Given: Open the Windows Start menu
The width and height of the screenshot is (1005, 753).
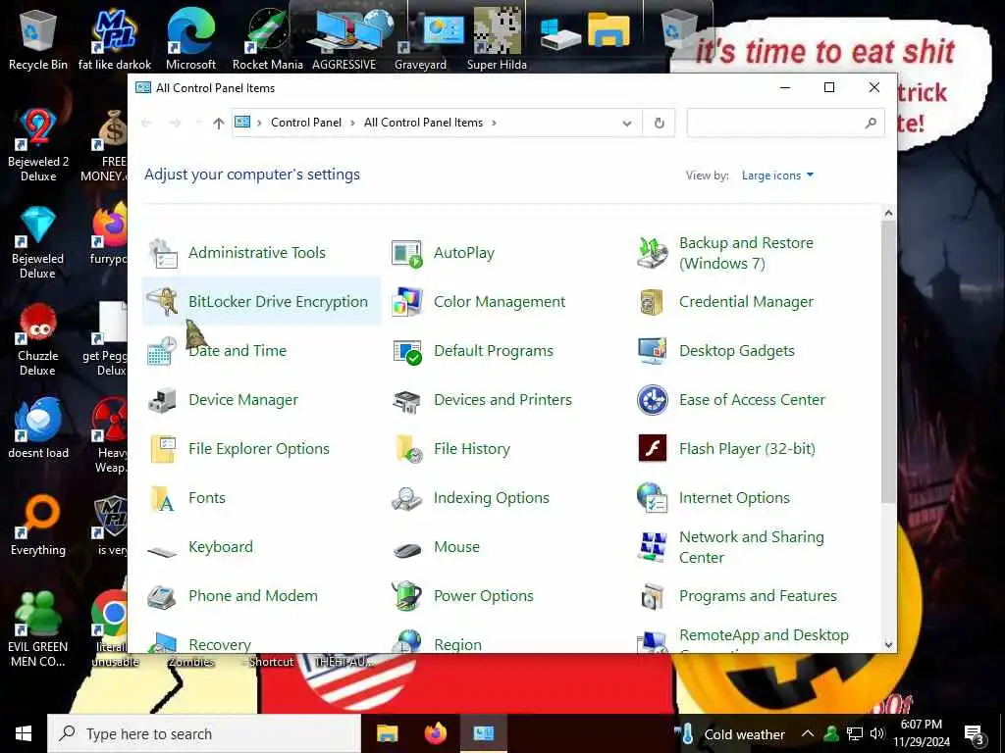Looking at the screenshot, I should click(24, 733).
